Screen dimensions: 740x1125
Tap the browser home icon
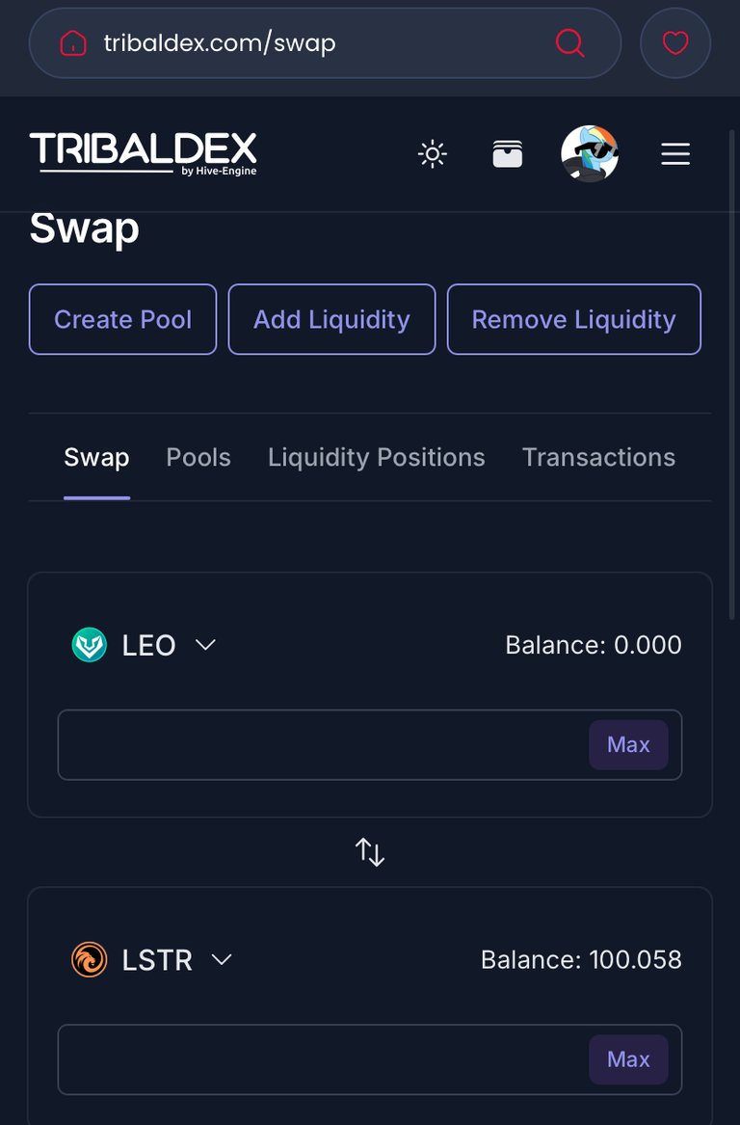(73, 43)
